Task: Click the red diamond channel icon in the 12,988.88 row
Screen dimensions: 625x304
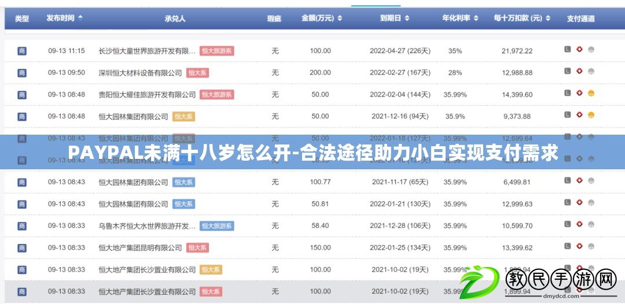Action: [x=579, y=71]
